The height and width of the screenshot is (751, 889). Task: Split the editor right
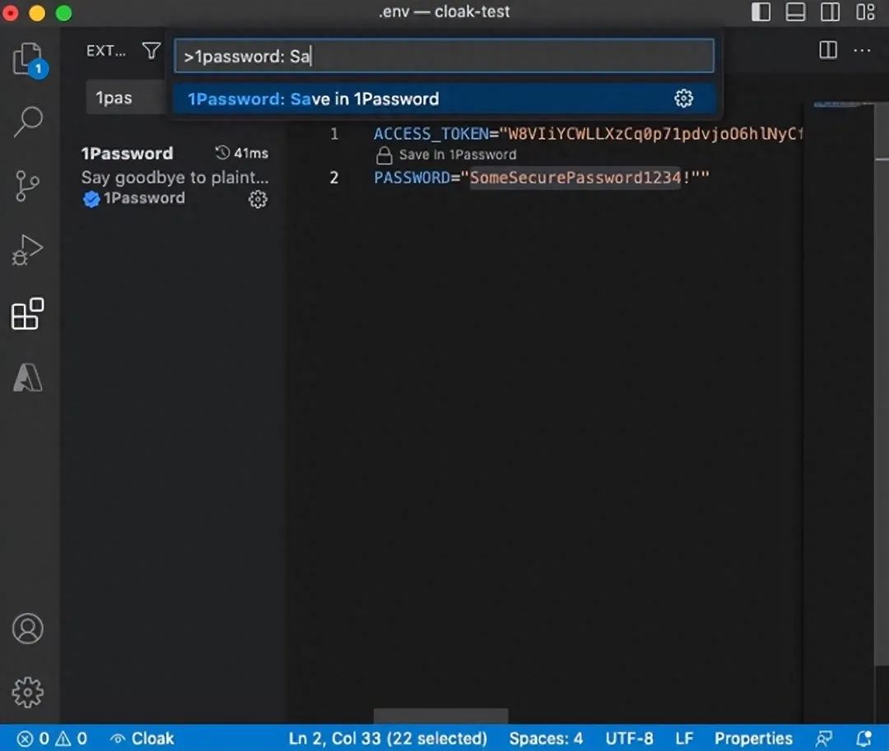pyautogui.click(x=828, y=50)
